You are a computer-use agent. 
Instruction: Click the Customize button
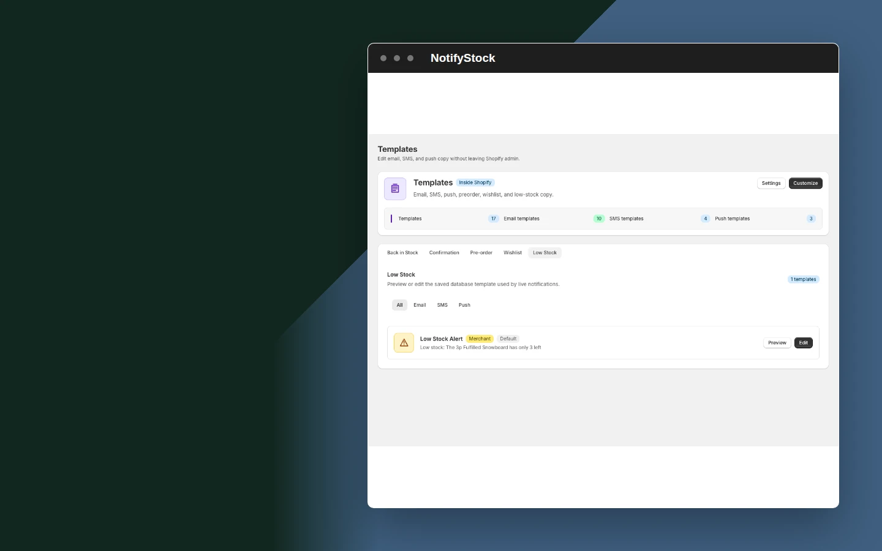(x=805, y=183)
